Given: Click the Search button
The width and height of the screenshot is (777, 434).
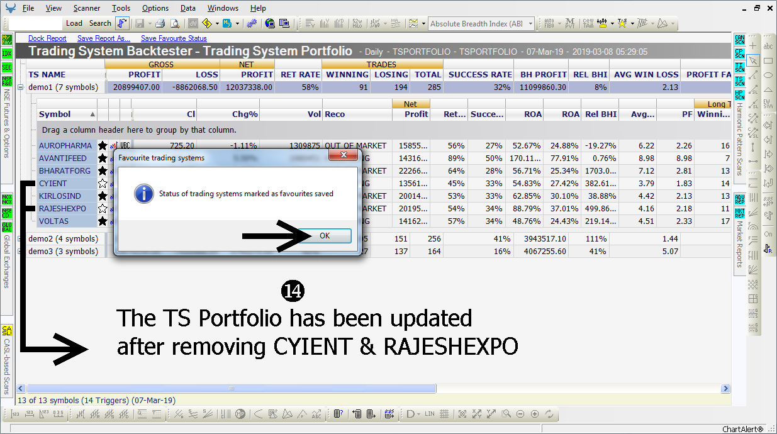Looking at the screenshot, I should (x=100, y=23).
